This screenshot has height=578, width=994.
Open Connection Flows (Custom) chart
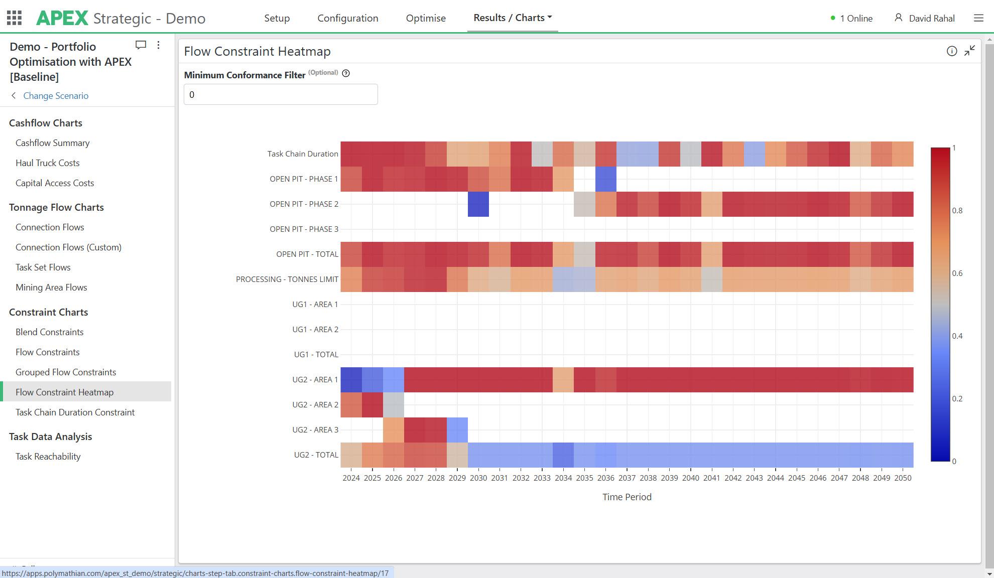tap(68, 247)
